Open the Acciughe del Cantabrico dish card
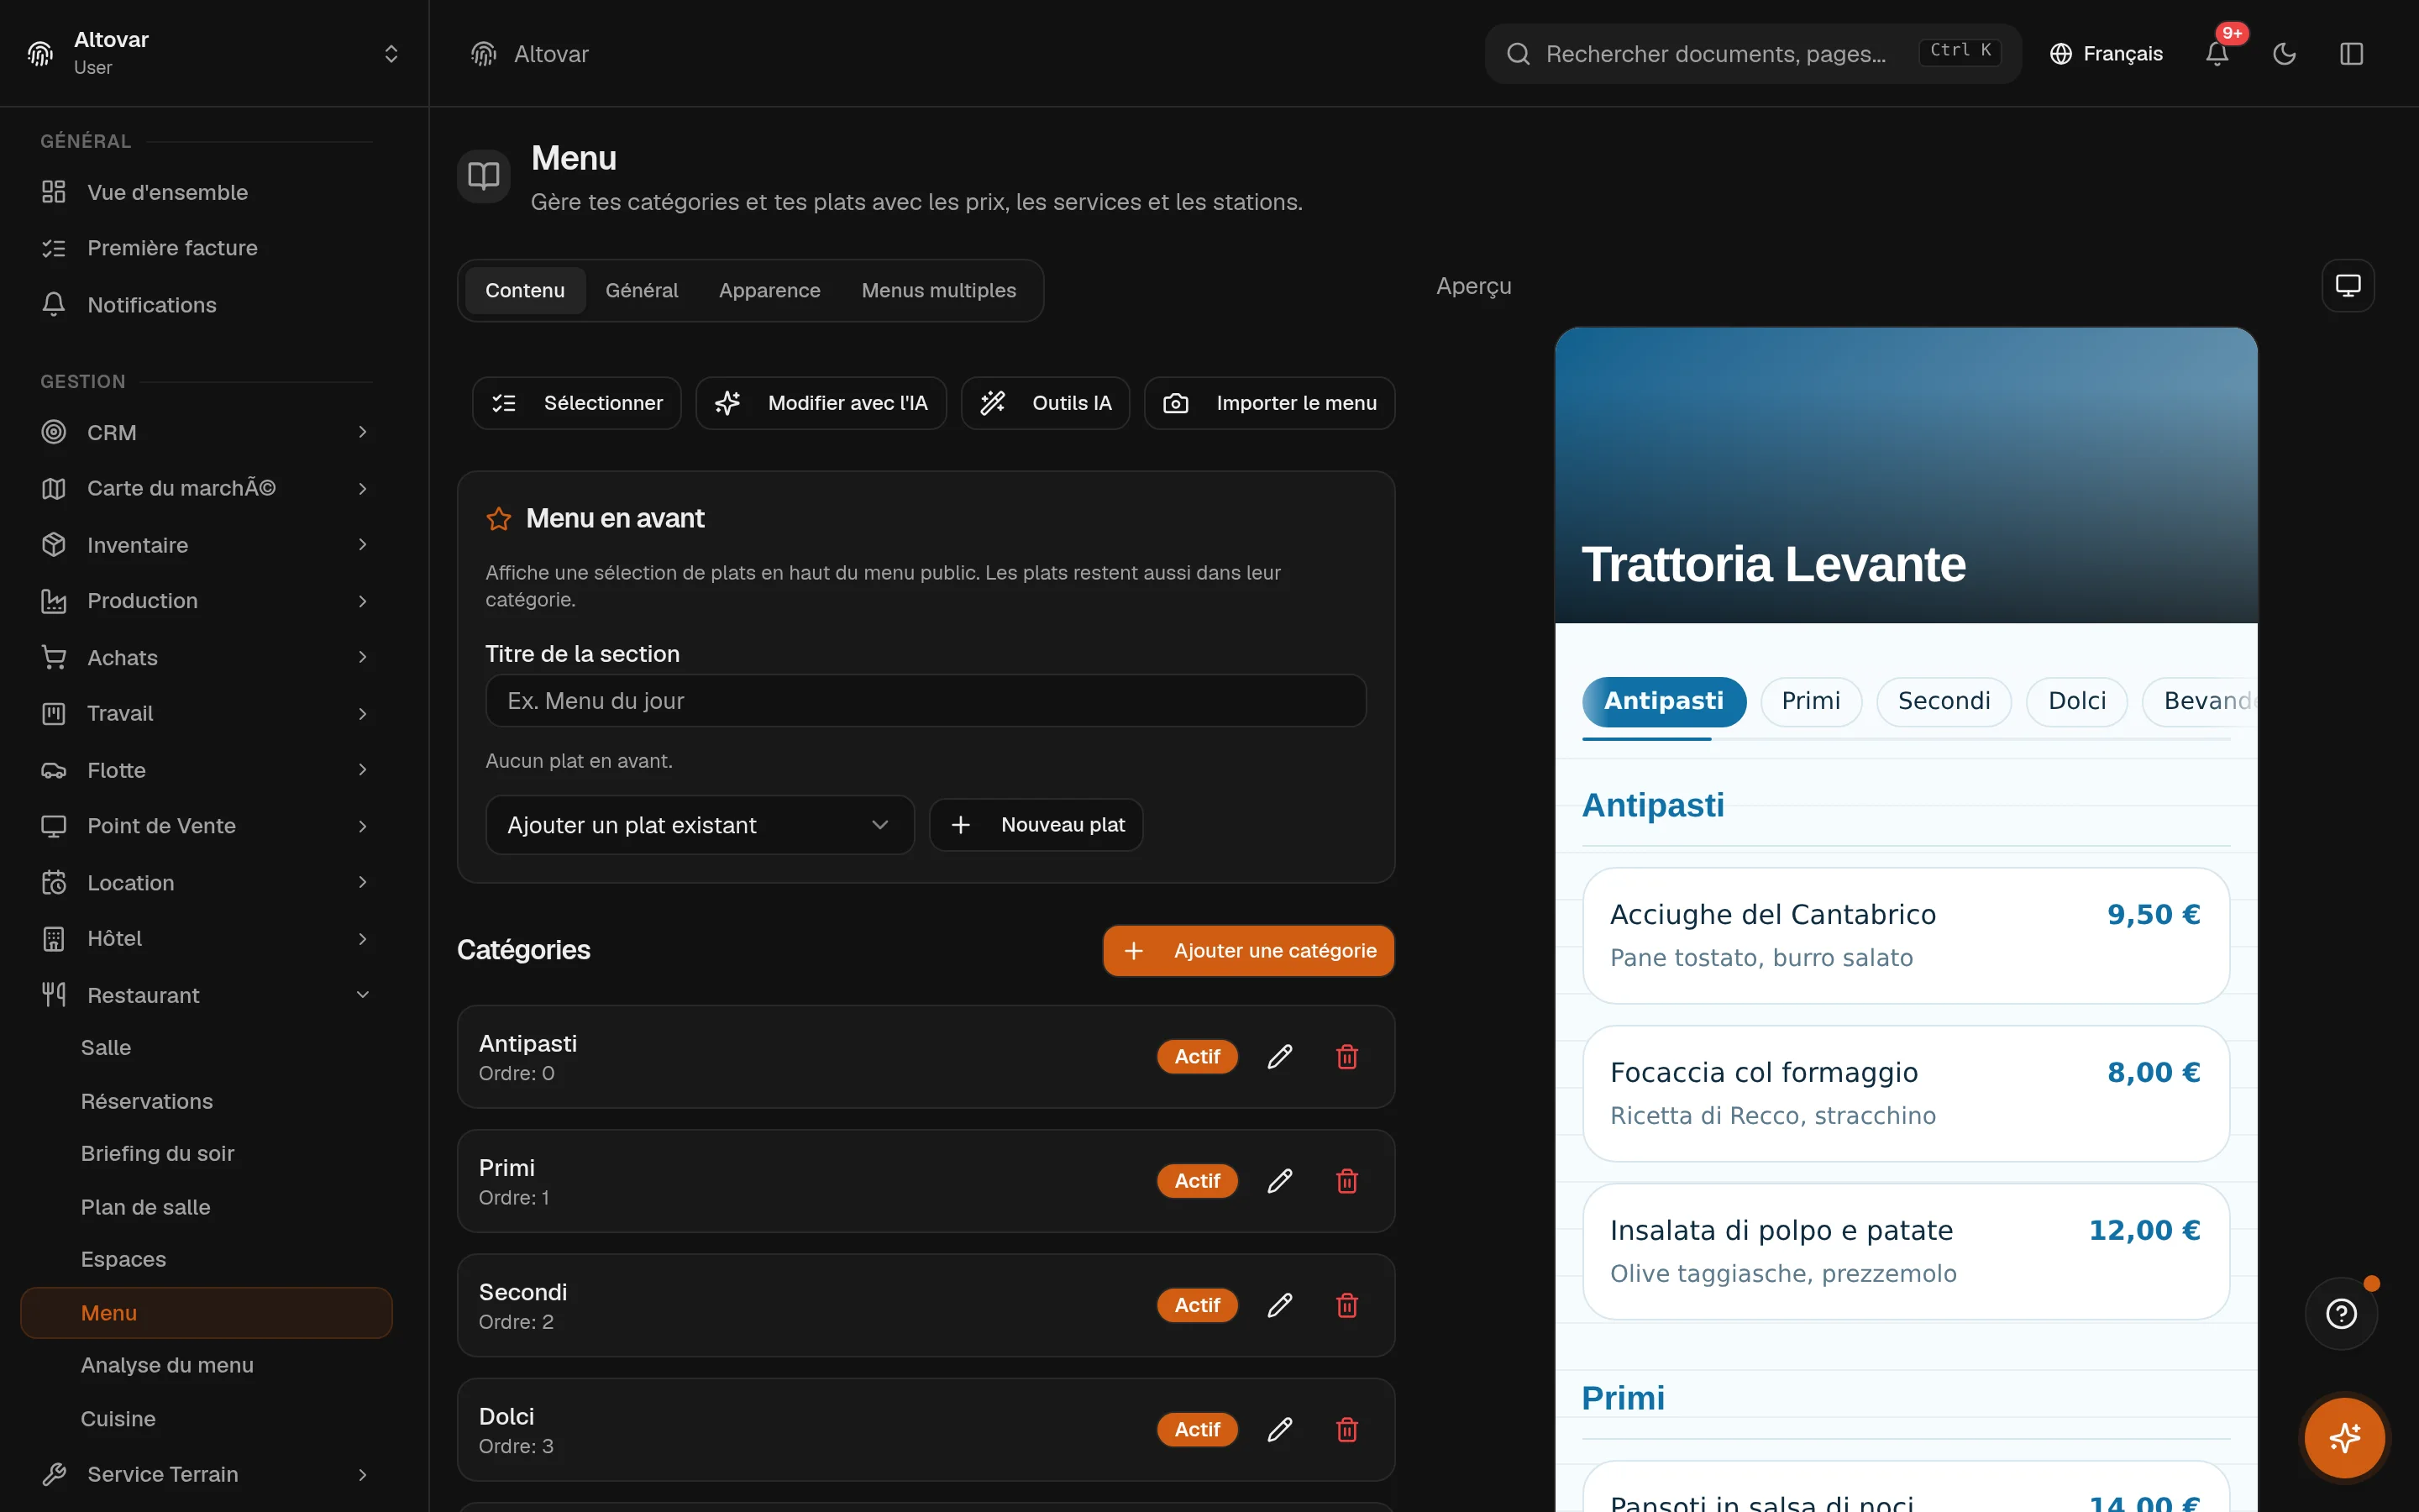Screen dimensions: 2419x1512 [x=1905, y=935]
